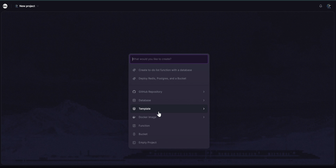Image resolution: width=336 pixels, height=168 pixels.
Task: Expand the Docker Image chevron
Action: [x=204, y=117]
